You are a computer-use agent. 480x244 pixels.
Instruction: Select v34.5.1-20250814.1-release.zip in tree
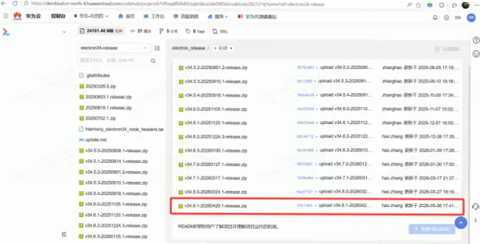116,162
